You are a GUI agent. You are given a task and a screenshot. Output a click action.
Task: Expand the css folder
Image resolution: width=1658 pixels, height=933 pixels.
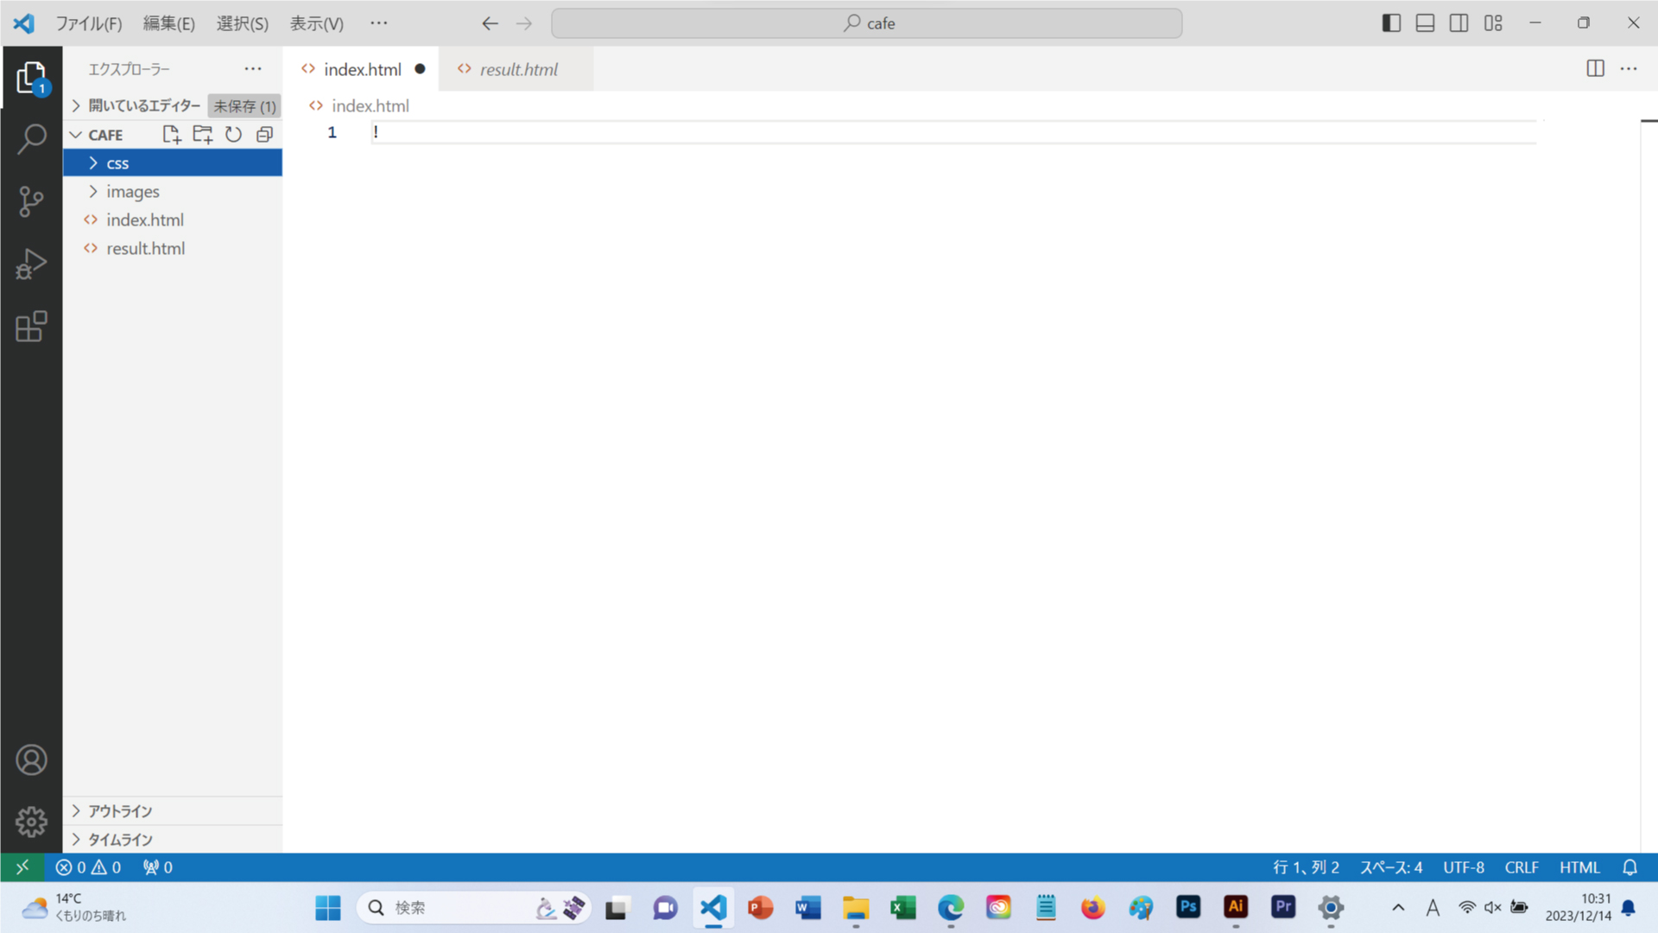[x=117, y=162]
